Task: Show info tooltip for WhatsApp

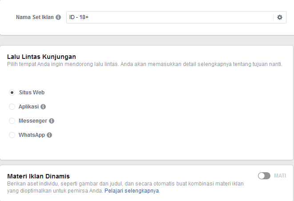Action: [49, 135]
